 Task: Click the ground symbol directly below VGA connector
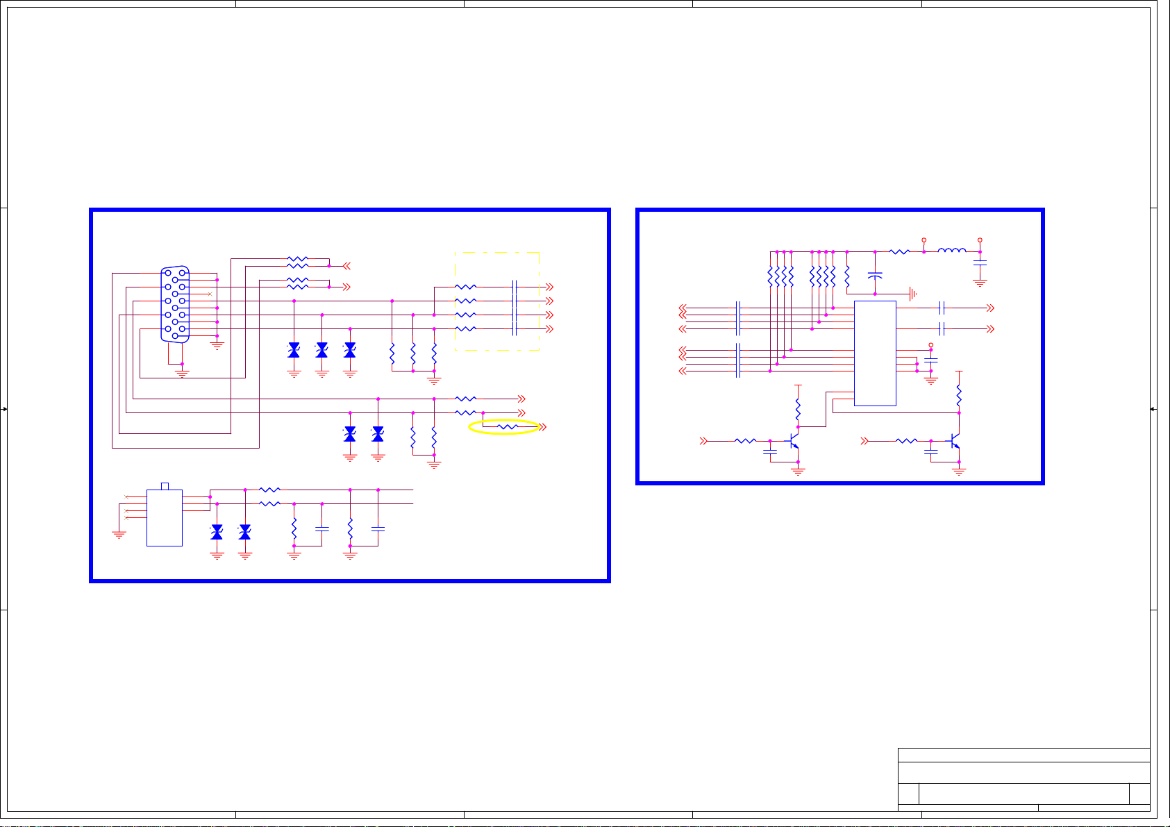tap(182, 373)
